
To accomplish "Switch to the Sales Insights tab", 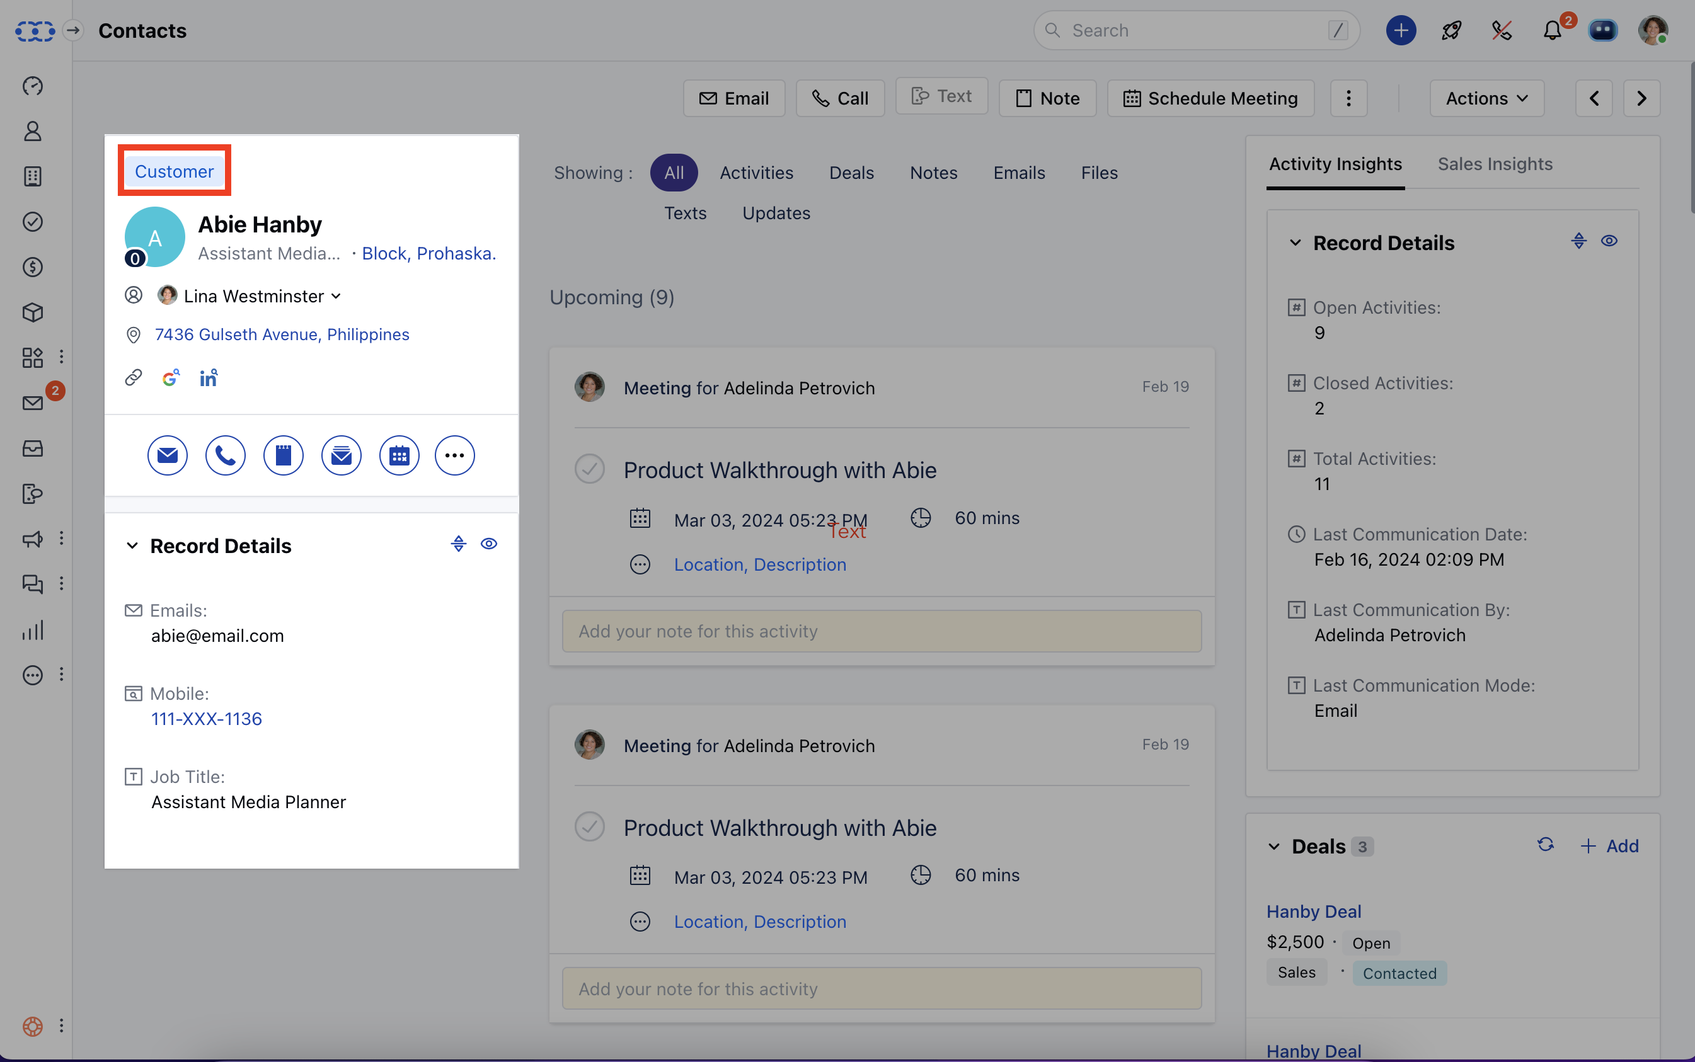I will click(x=1495, y=164).
